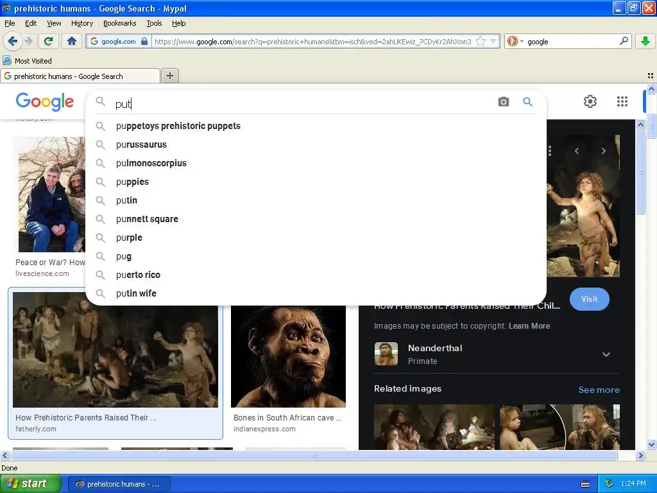Screen dimensions: 657x493
Task: Click the page scrollbar down arrow
Action: pos(651,444)
